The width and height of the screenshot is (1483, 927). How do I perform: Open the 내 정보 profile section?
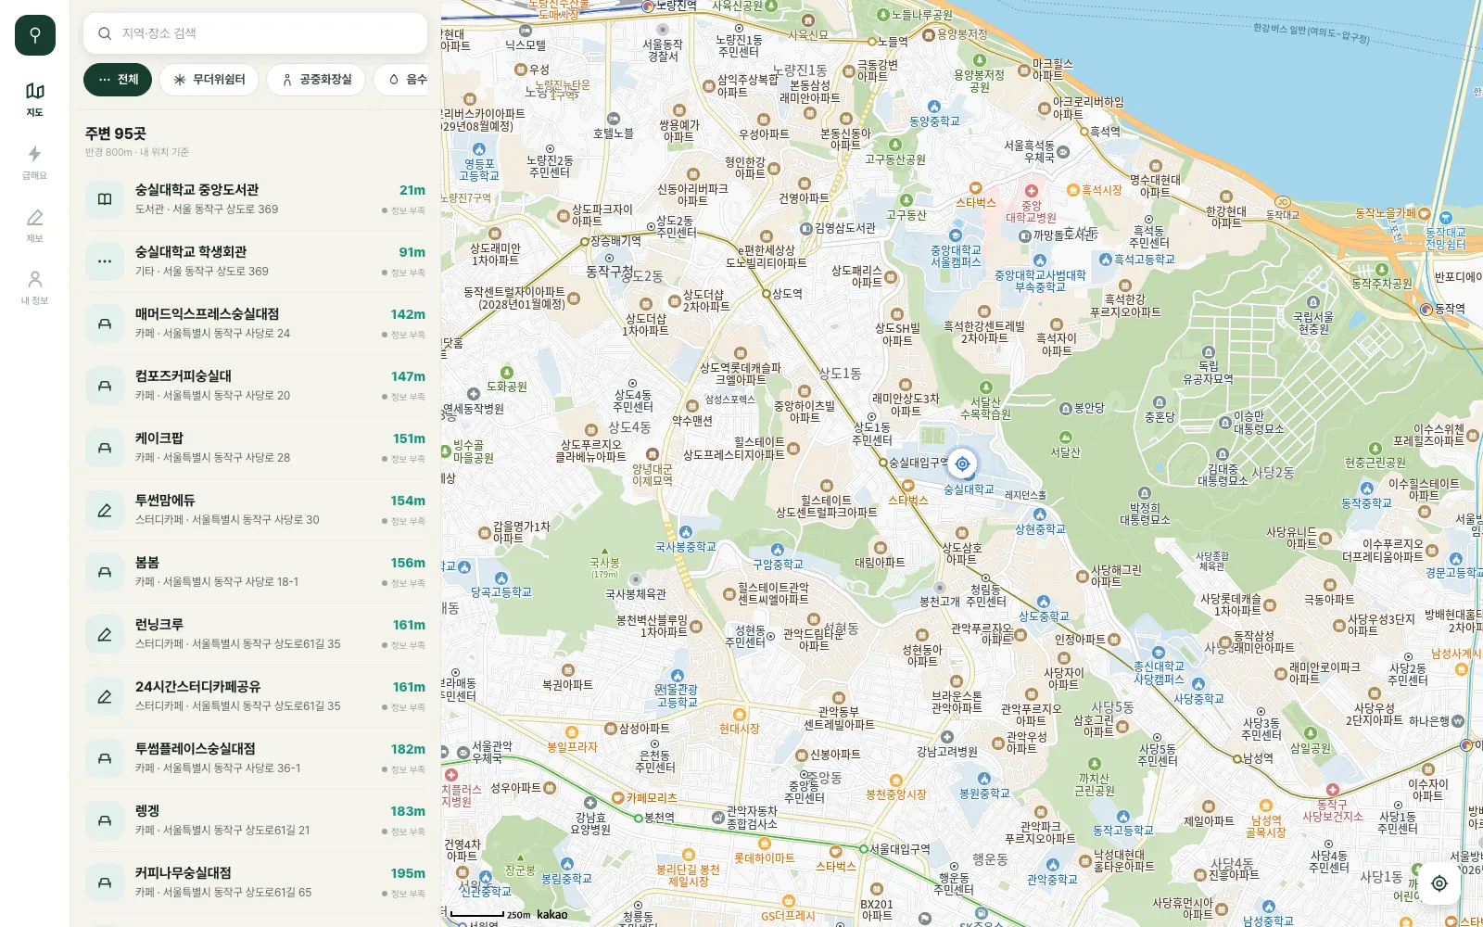pos(35,287)
